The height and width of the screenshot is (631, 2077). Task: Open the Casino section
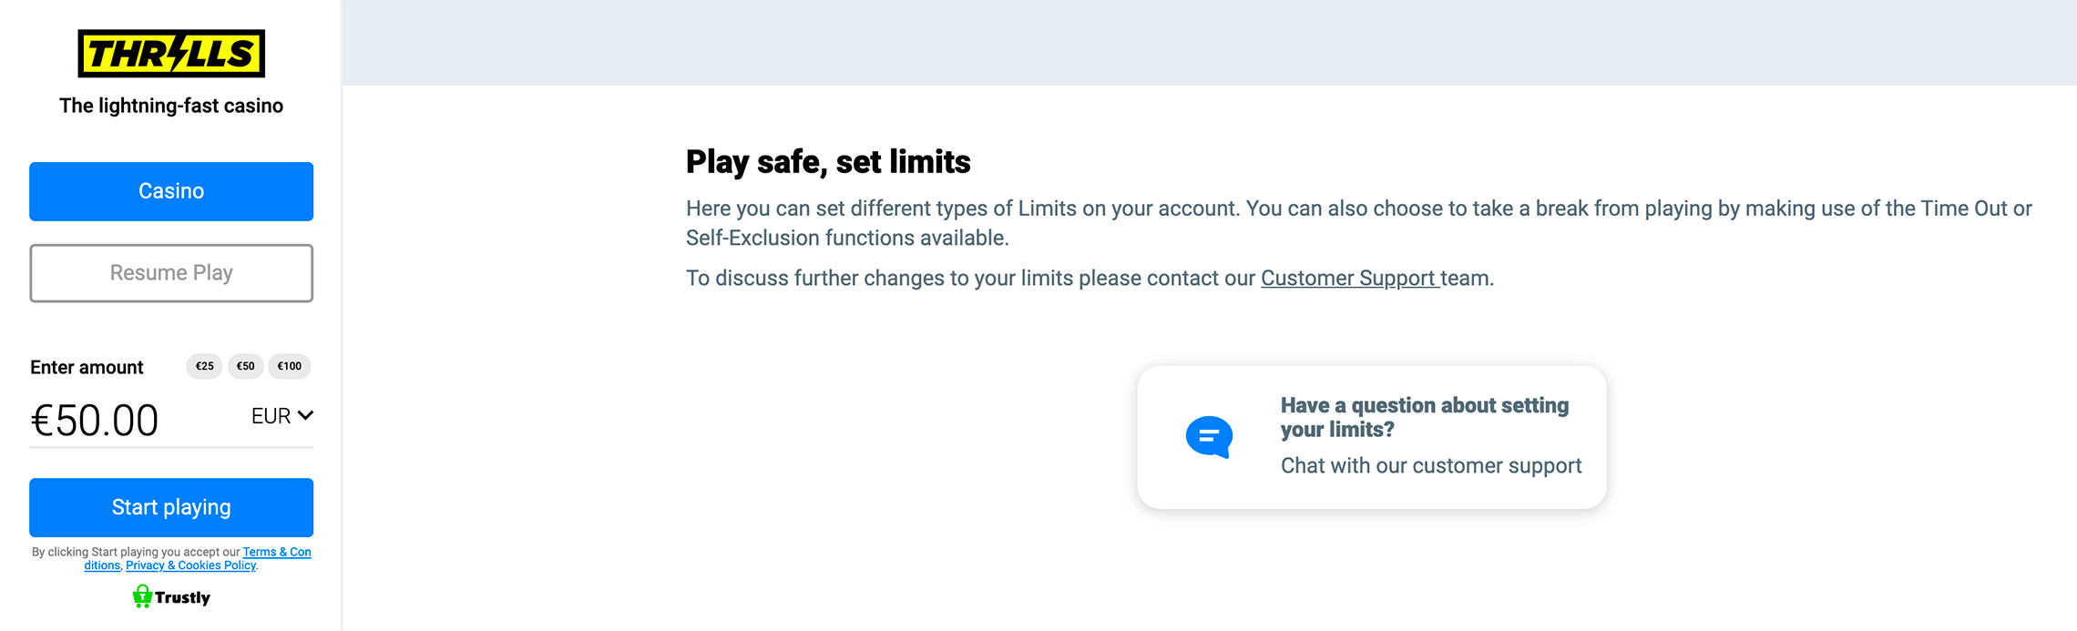coord(171,191)
